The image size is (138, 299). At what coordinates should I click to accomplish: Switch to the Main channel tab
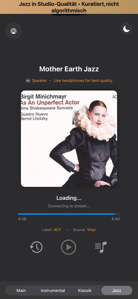point(21,291)
